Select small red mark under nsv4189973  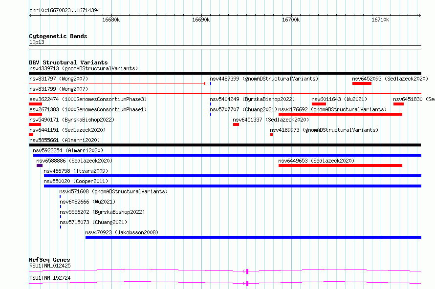tap(272, 135)
